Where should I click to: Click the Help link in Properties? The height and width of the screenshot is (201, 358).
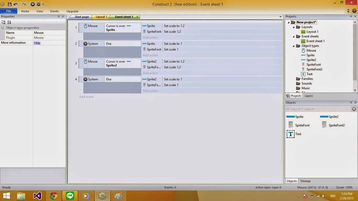point(37,43)
